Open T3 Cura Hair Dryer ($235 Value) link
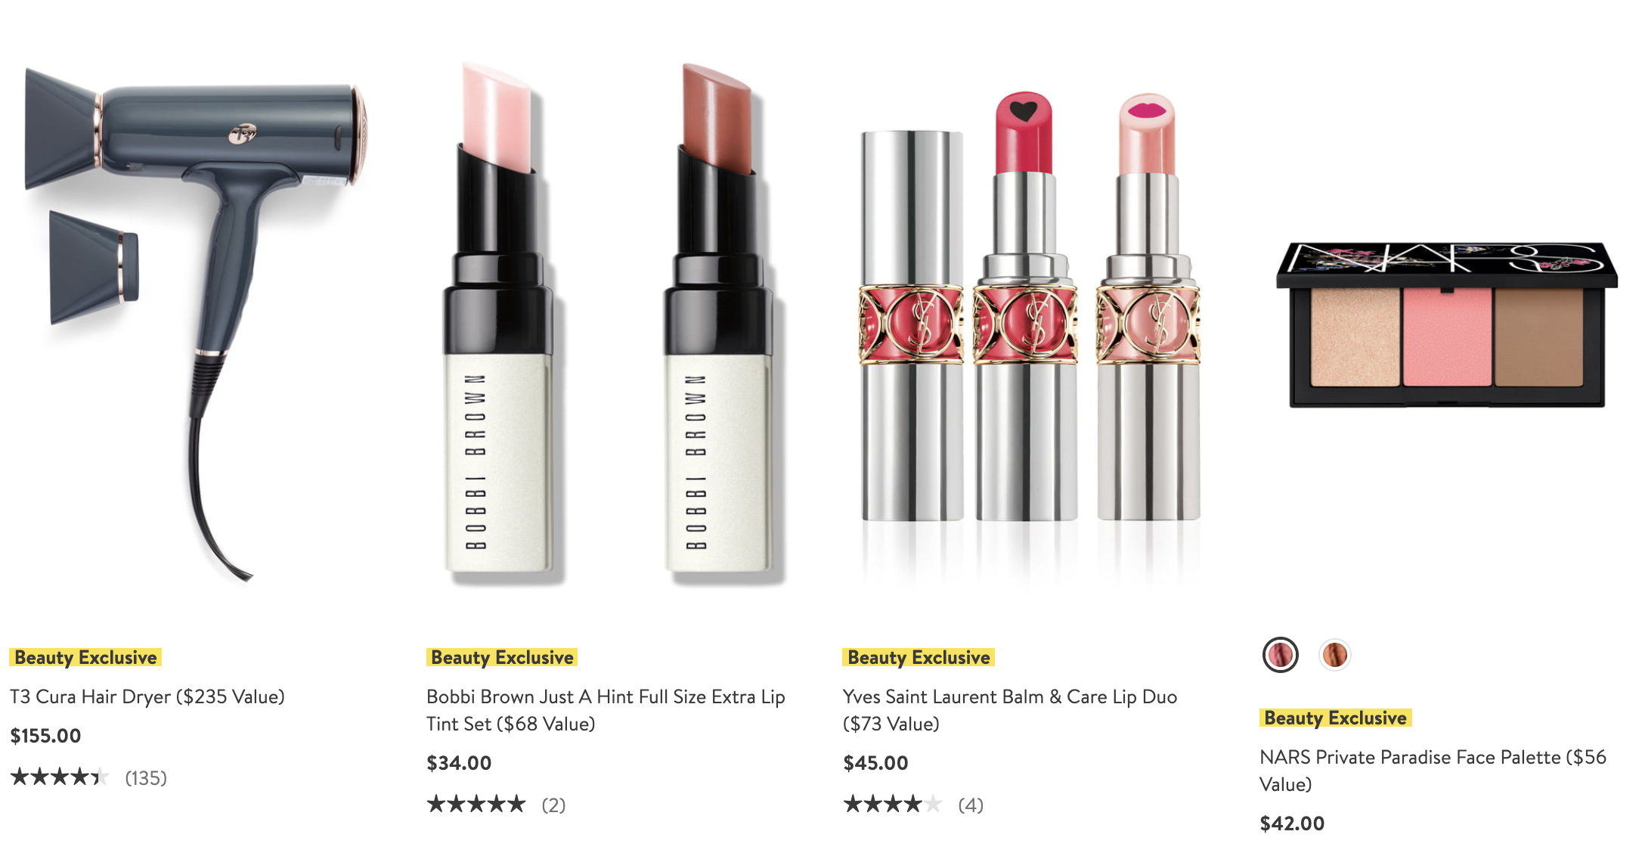 click(147, 696)
